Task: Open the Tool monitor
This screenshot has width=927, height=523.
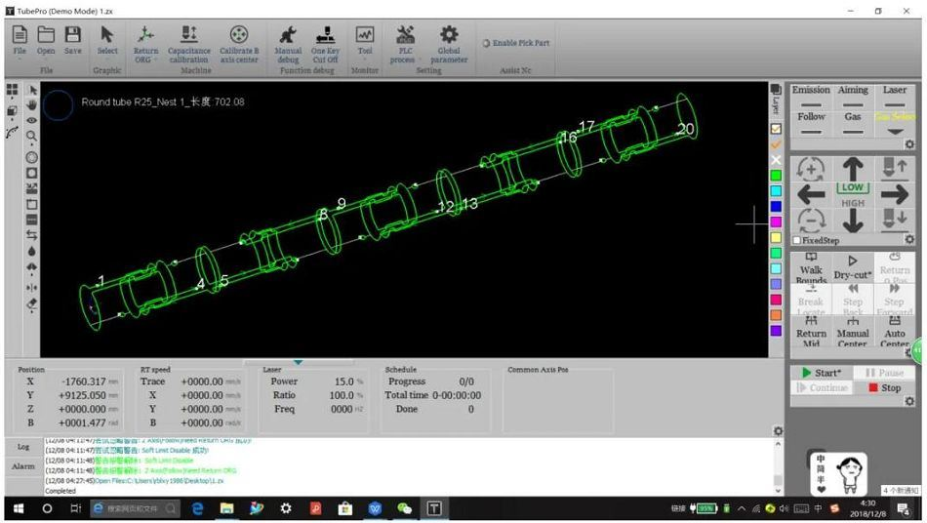Action: click(x=365, y=40)
